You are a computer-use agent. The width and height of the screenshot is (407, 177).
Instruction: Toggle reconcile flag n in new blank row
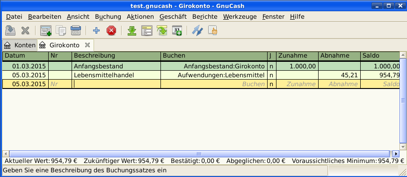point(272,84)
